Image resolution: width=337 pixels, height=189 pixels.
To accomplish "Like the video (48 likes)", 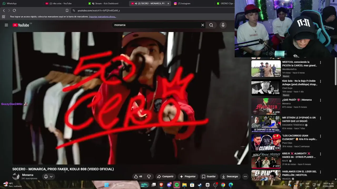I will point(138,176).
